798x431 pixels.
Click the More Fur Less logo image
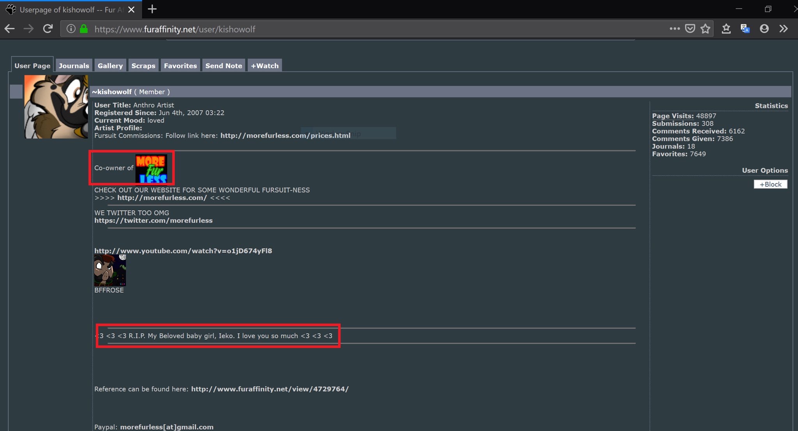click(x=151, y=168)
